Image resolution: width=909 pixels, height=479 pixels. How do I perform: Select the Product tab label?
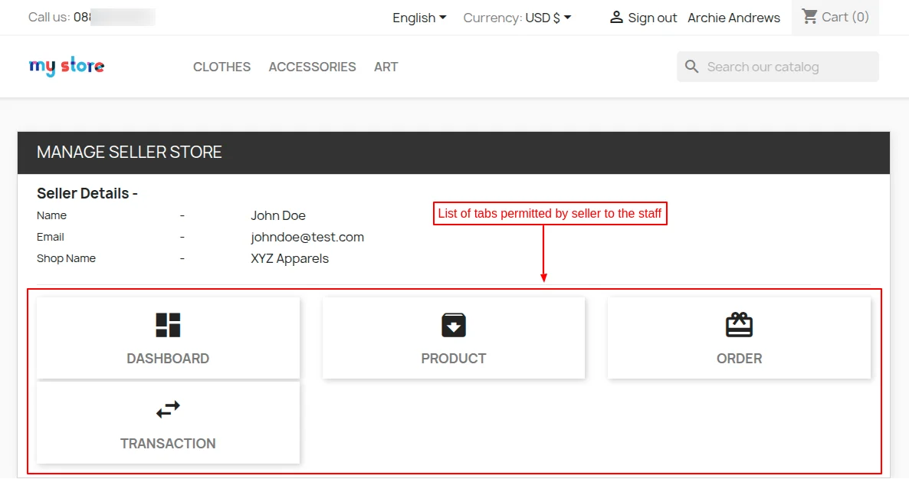point(454,359)
